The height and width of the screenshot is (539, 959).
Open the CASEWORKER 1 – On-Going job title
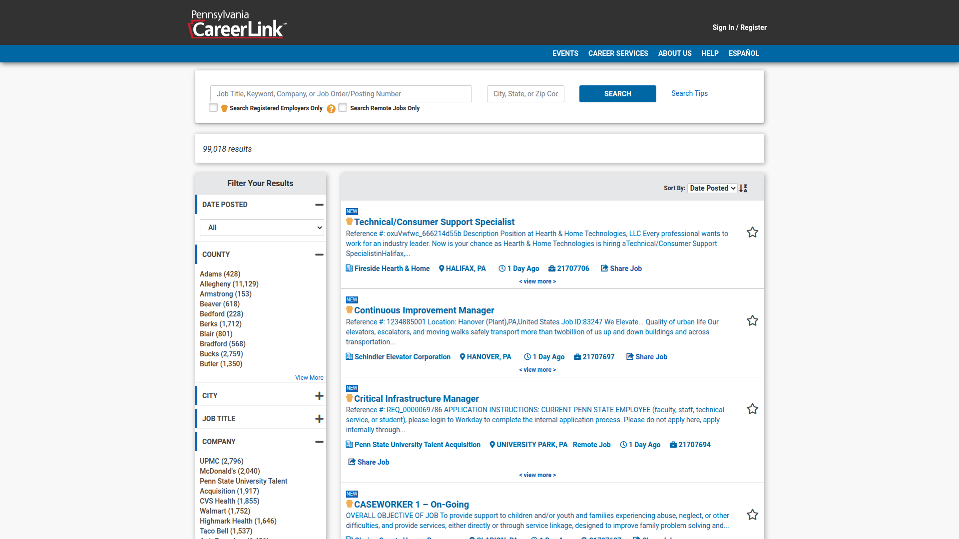click(x=412, y=505)
